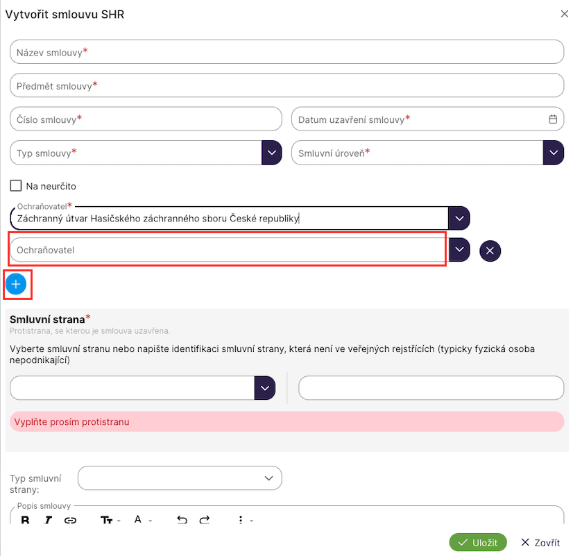The image size is (573, 556).
Task: Expand the Smluvní úroveň dropdown
Action: click(x=553, y=153)
